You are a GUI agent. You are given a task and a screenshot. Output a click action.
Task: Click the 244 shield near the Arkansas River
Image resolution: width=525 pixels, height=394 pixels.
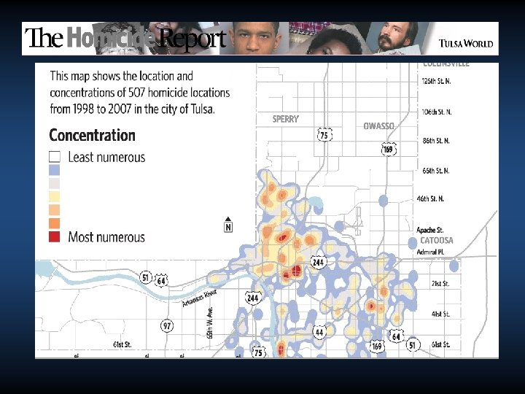pyautogui.click(x=253, y=298)
